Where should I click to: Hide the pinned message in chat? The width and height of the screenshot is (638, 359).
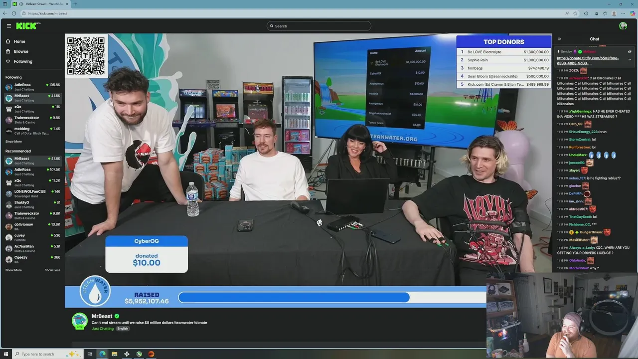(630, 51)
